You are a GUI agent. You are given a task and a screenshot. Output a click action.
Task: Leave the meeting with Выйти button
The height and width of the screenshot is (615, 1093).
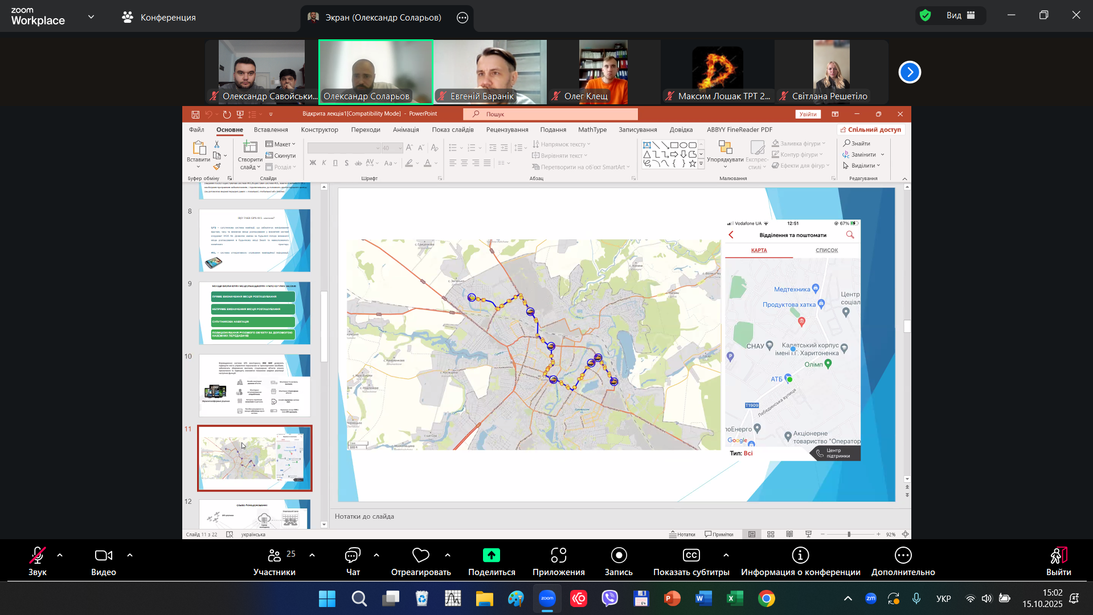click(1058, 561)
